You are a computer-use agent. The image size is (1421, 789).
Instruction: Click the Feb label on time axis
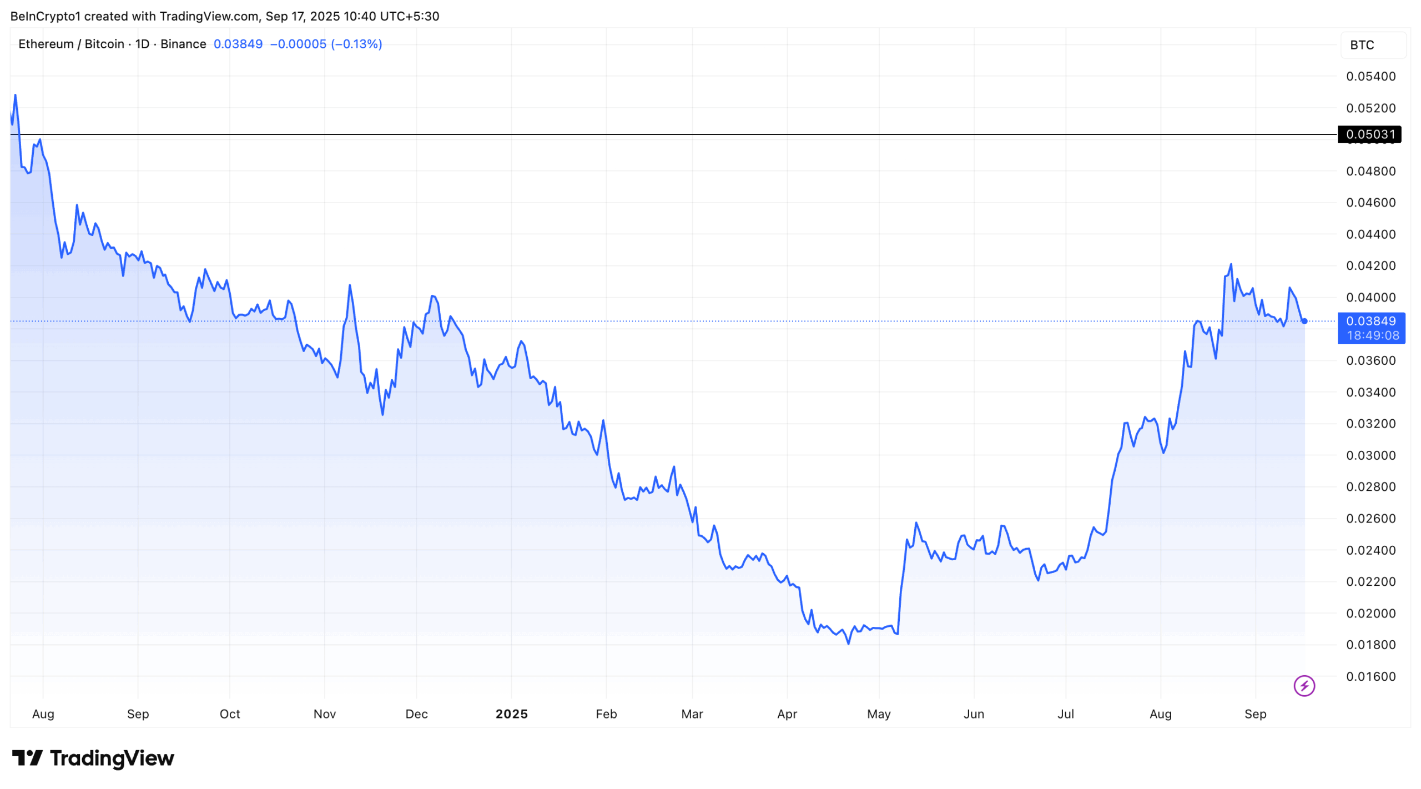point(606,714)
